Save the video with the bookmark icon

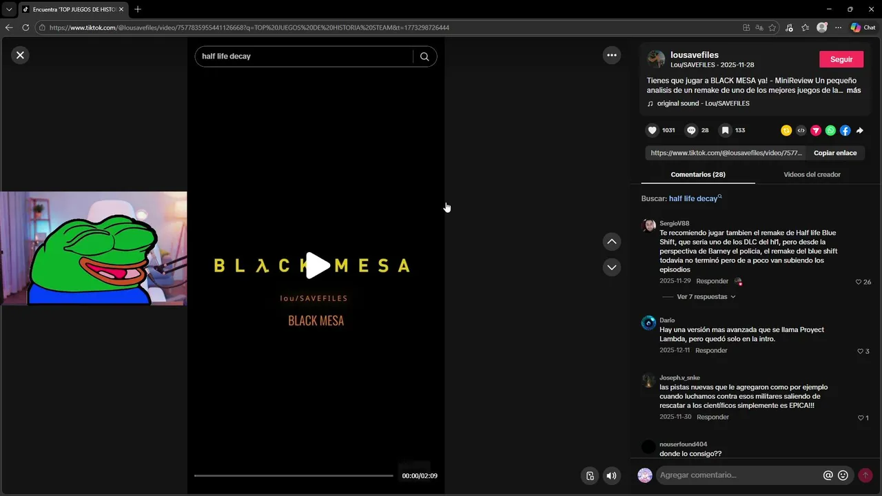coord(725,130)
